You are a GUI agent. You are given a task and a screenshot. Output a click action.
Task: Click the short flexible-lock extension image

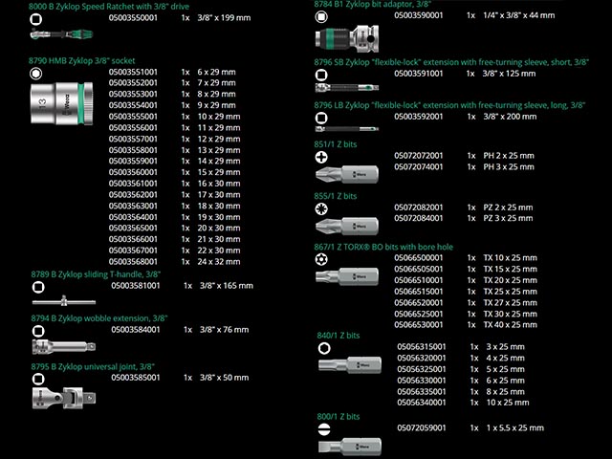(346, 88)
